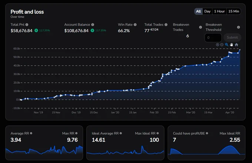The height and width of the screenshot is (163, 252).
Task: Click the 47/24 win-loss superscript
Action: [x=154, y=30]
